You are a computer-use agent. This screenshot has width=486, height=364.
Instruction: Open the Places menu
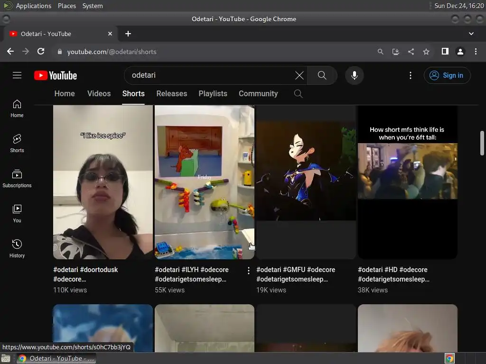66,6
